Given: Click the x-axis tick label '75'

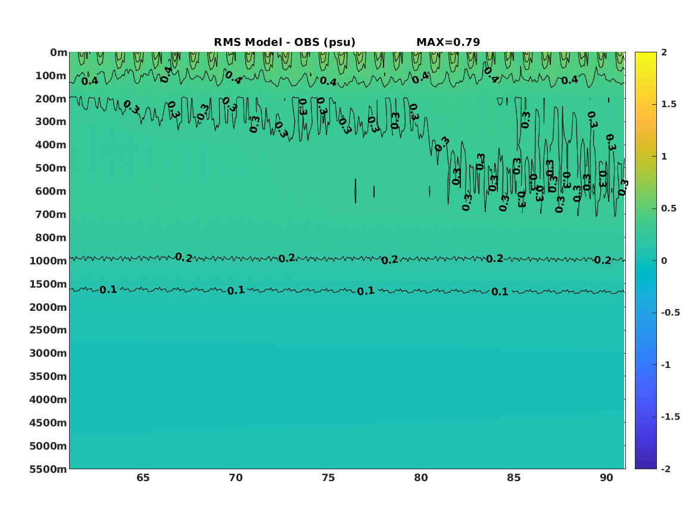Looking at the screenshot, I should (328, 478).
